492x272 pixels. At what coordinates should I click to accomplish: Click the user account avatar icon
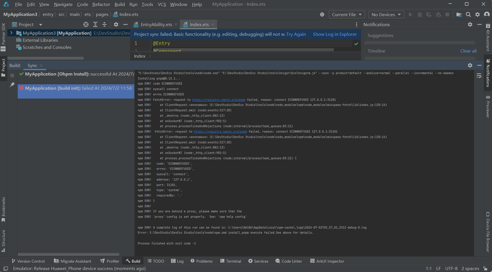pyautogui.click(x=487, y=14)
